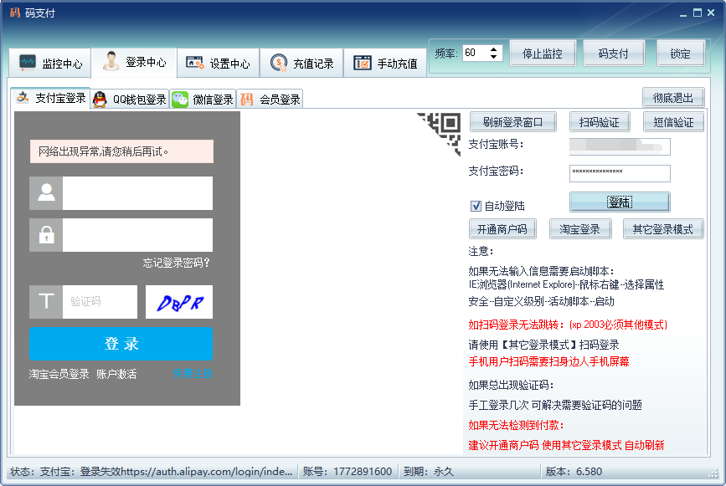Image resolution: width=726 pixels, height=486 pixels.
Task: Click the WeChat bubble icon
Action: [x=180, y=99]
